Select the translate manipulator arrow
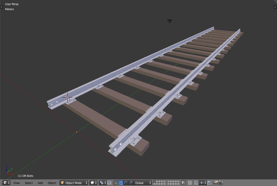The height and width of the screenshot is (186, 277). (121, 183)
